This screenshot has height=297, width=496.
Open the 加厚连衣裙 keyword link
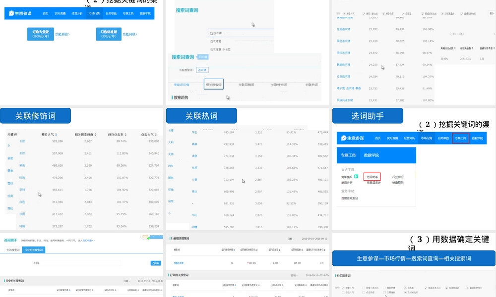tap(179, 263)
